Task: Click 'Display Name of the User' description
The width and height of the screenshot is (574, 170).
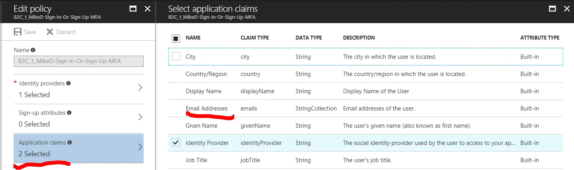Action: tap(376, 91)
